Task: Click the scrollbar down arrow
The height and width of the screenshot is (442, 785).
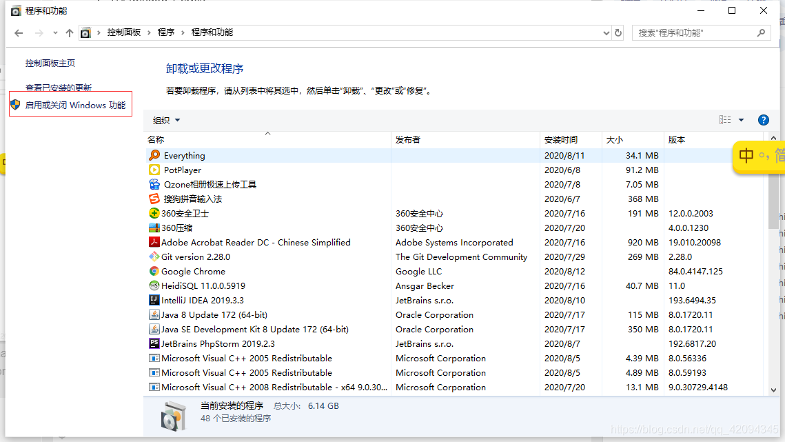Action: point(773,390)
